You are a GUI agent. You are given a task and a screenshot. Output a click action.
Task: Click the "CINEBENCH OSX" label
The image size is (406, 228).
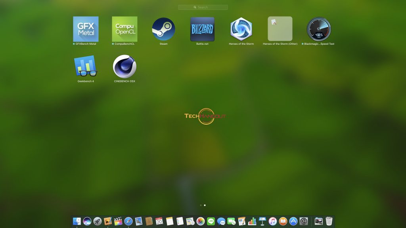[x=124, y=81]
